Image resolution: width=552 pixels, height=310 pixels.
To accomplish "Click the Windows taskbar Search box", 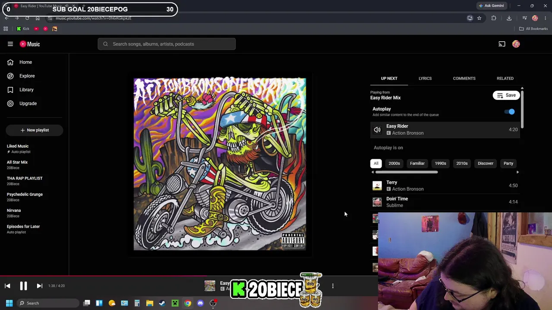I will [x=47, y=303].
